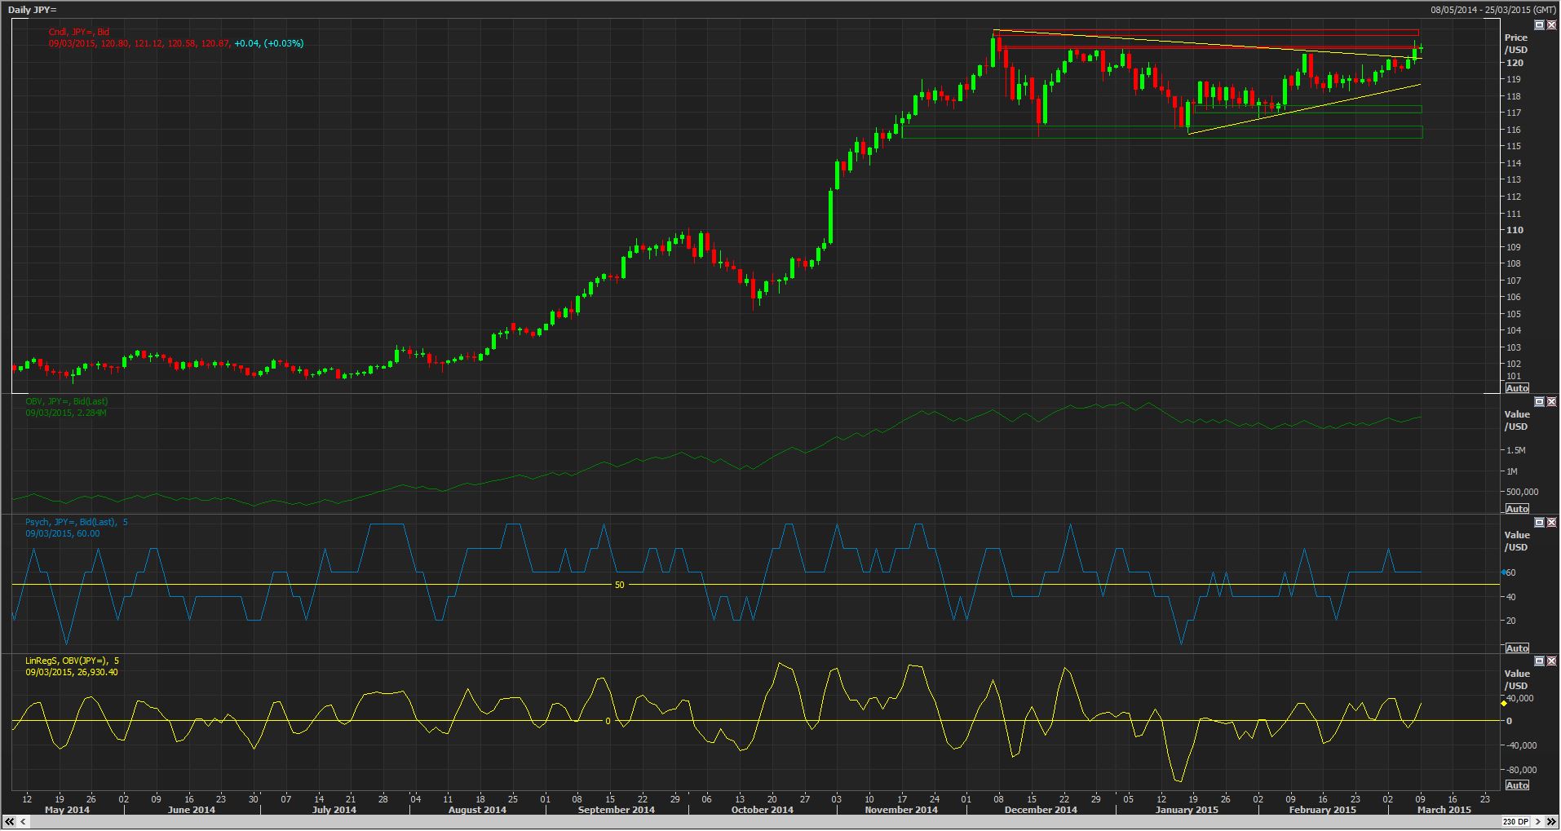The image size is (1561, 831).
Task: Click the 08/05/2014 - 25/03/2015 date range
Action: tap(1493, 10)
